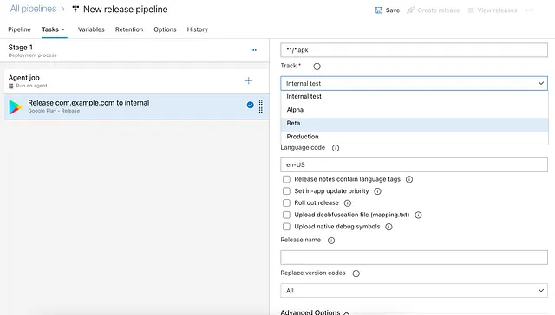Open the Replace version codes dropdown
The width and height of the screenshot is (555, 315).
pos(415,290)
